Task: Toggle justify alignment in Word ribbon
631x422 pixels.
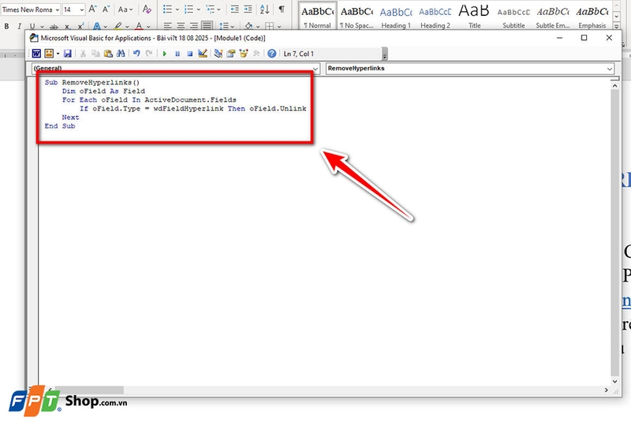Action: [x=207, y=26]
